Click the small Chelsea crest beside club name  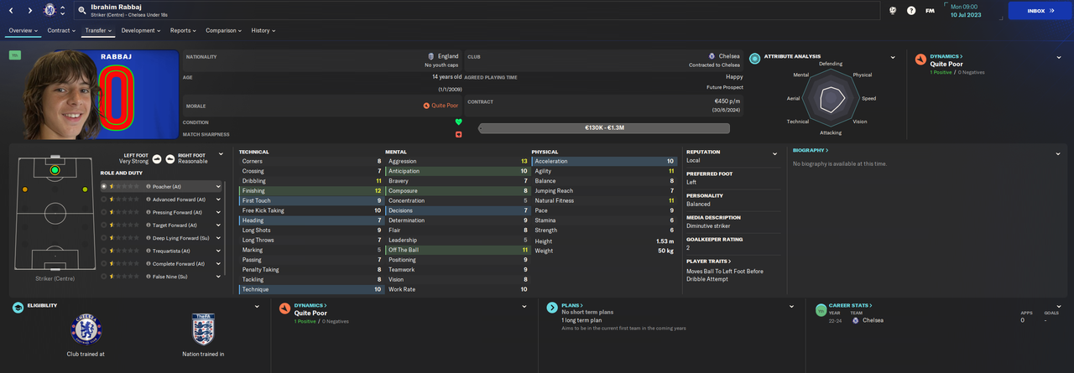coord(712,56)
